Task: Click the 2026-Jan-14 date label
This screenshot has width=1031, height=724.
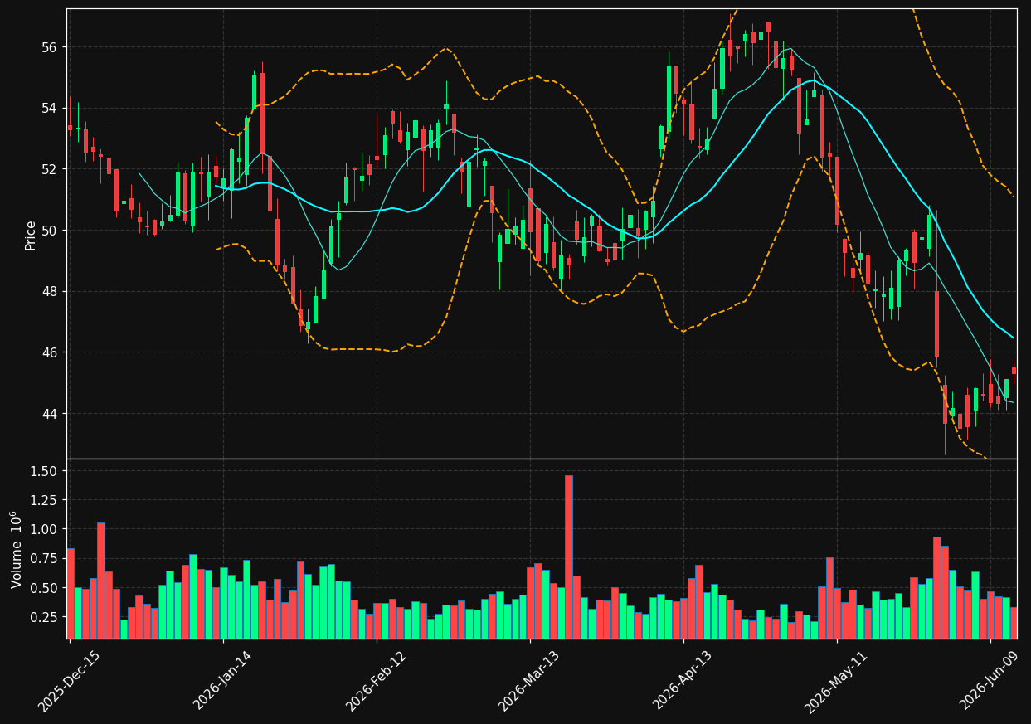Action: click(221, 681)
